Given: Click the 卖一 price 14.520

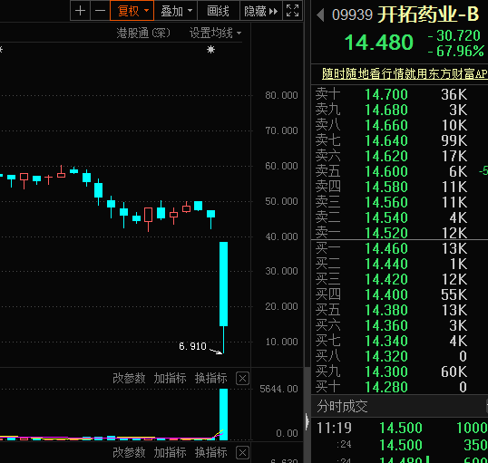Looking at the screenshot, I should coord(386,233).
